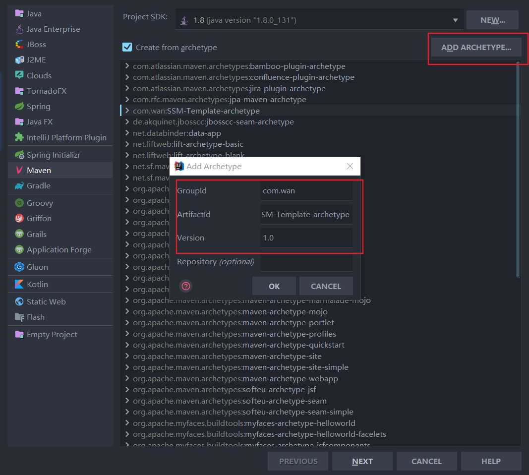Click the Gradle elephant icon
Screen dimensions: 529x475
point(19,185)
